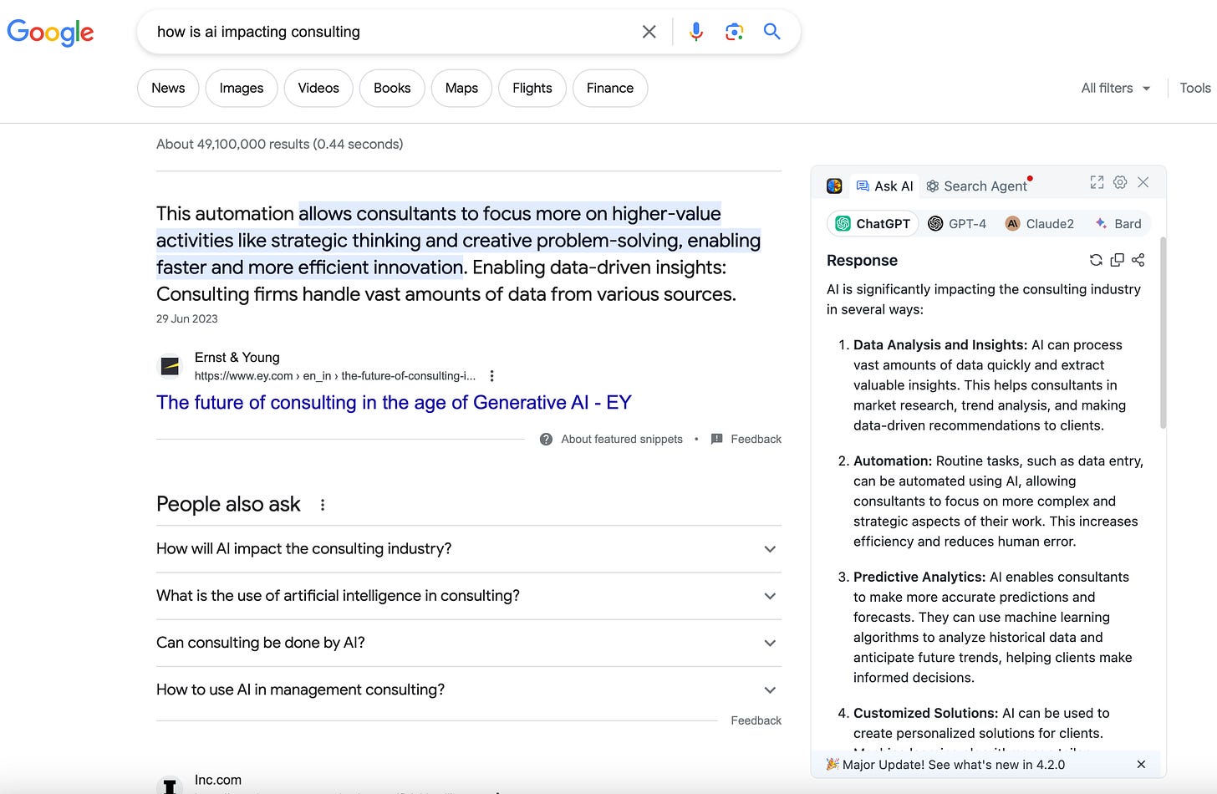Click the AI panel vertical scrollbar
1217x794 pixels.
1163,334
